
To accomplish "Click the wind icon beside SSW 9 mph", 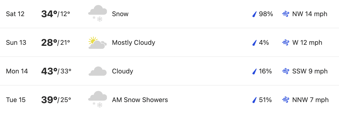I will (286, 71).
